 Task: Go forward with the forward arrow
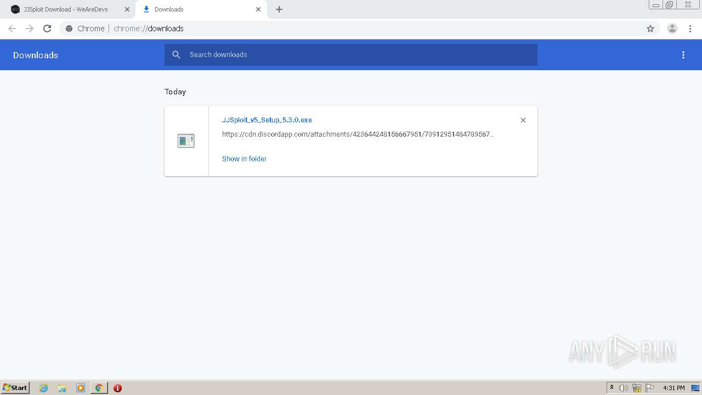point(30,29)
